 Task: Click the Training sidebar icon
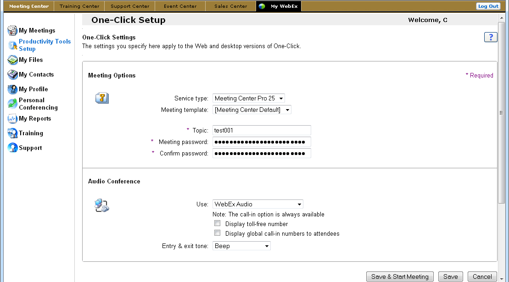click(12, 133)
